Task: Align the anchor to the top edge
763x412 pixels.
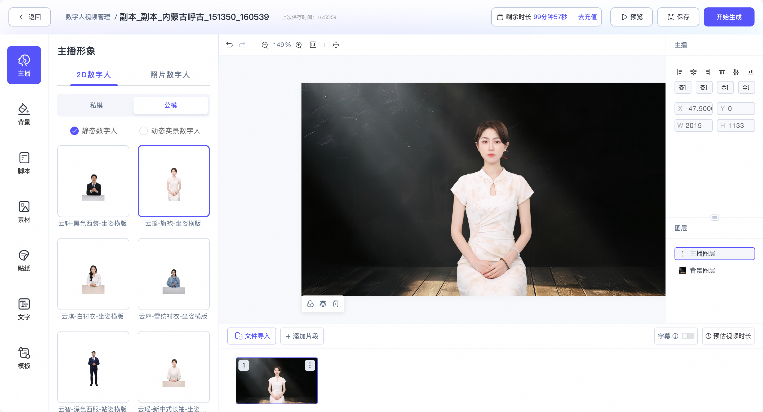Action: click(x=722, y=72)
